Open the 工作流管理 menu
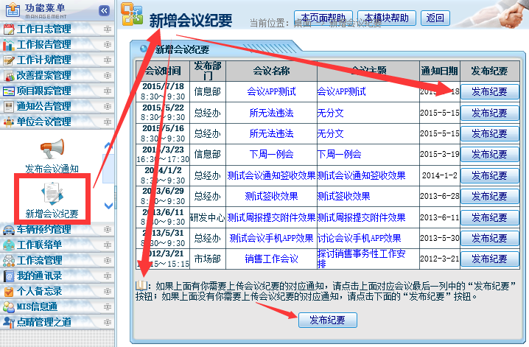This screenshot has width=529, height=347. [x=40, y=260]
